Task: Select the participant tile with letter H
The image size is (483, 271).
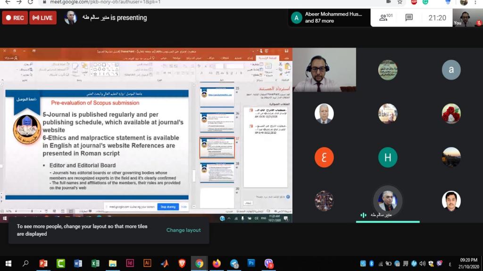Action: pyautogui.click(x=388, y=158)
